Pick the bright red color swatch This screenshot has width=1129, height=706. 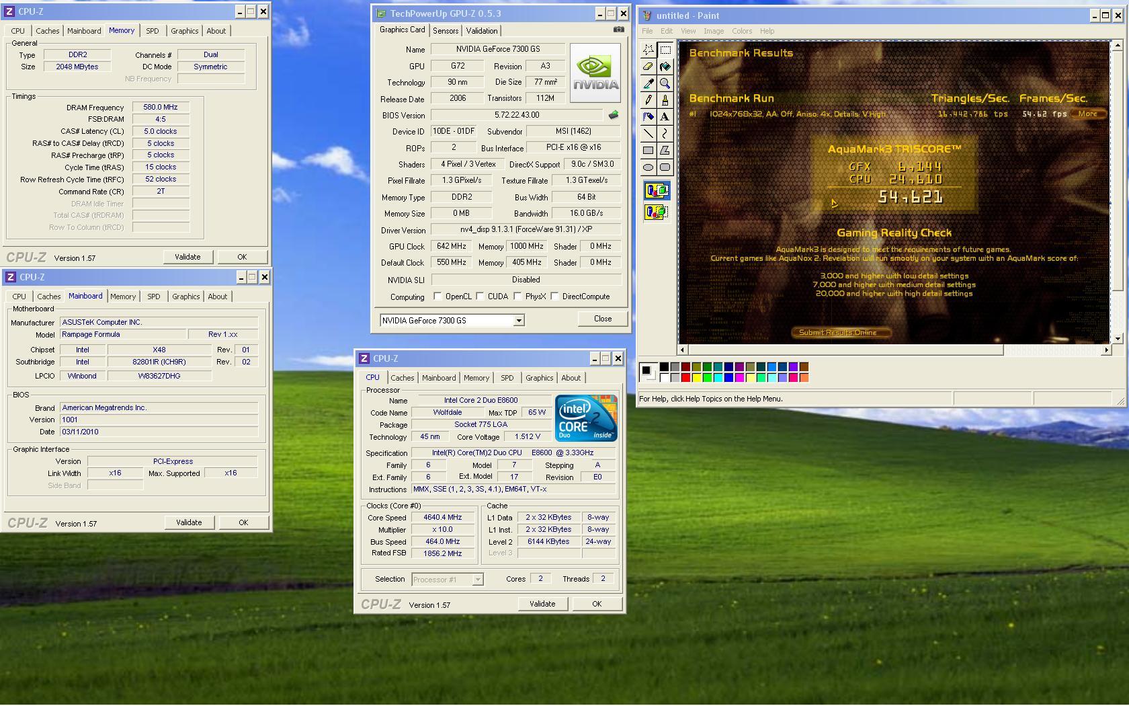coord(685,378)
